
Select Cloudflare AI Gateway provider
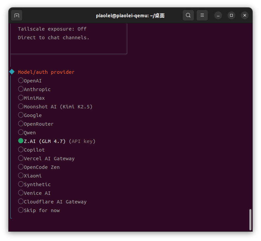point(52,202)
